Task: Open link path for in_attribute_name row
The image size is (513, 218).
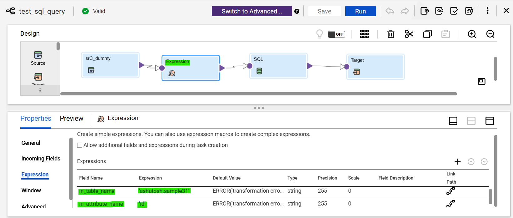Action: [x=451, y=204]
